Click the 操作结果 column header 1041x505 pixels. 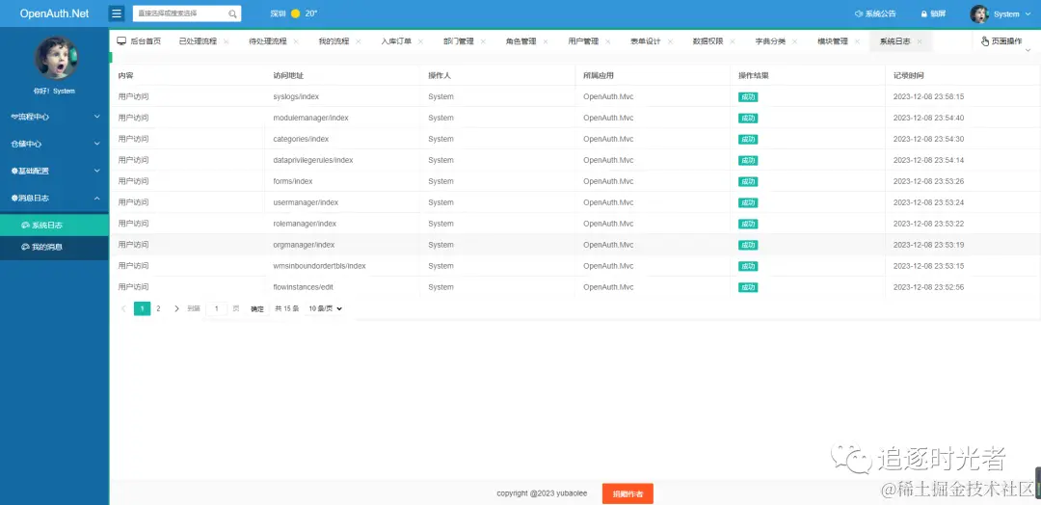click(754, 75)
